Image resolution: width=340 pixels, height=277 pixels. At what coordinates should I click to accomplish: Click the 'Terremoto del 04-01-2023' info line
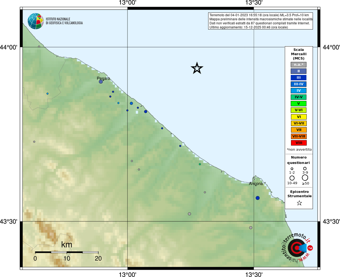[x=259, y=15]
